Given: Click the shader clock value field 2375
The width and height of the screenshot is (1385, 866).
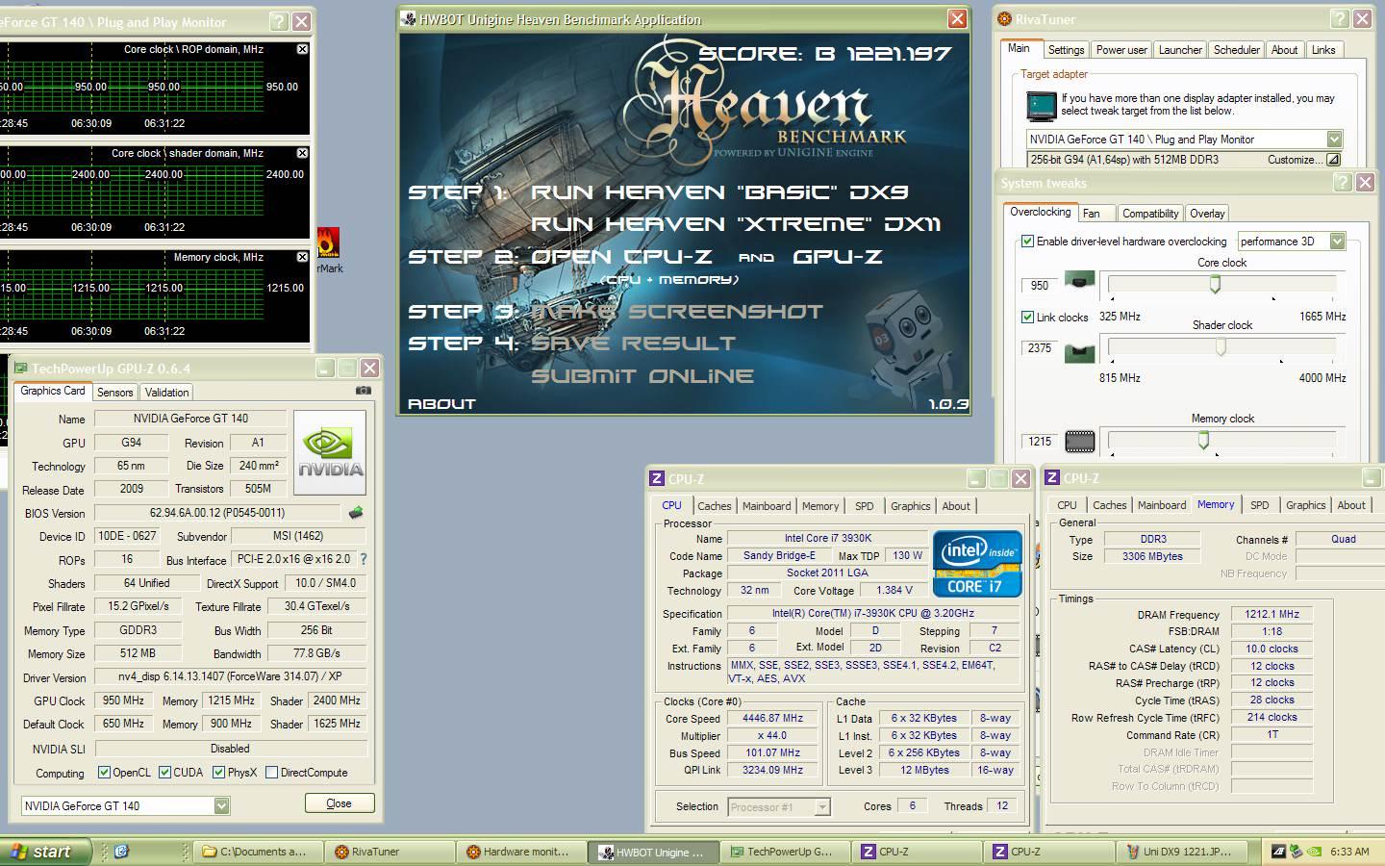Looking at the screenshot, I should click(x=1039, y=347).
